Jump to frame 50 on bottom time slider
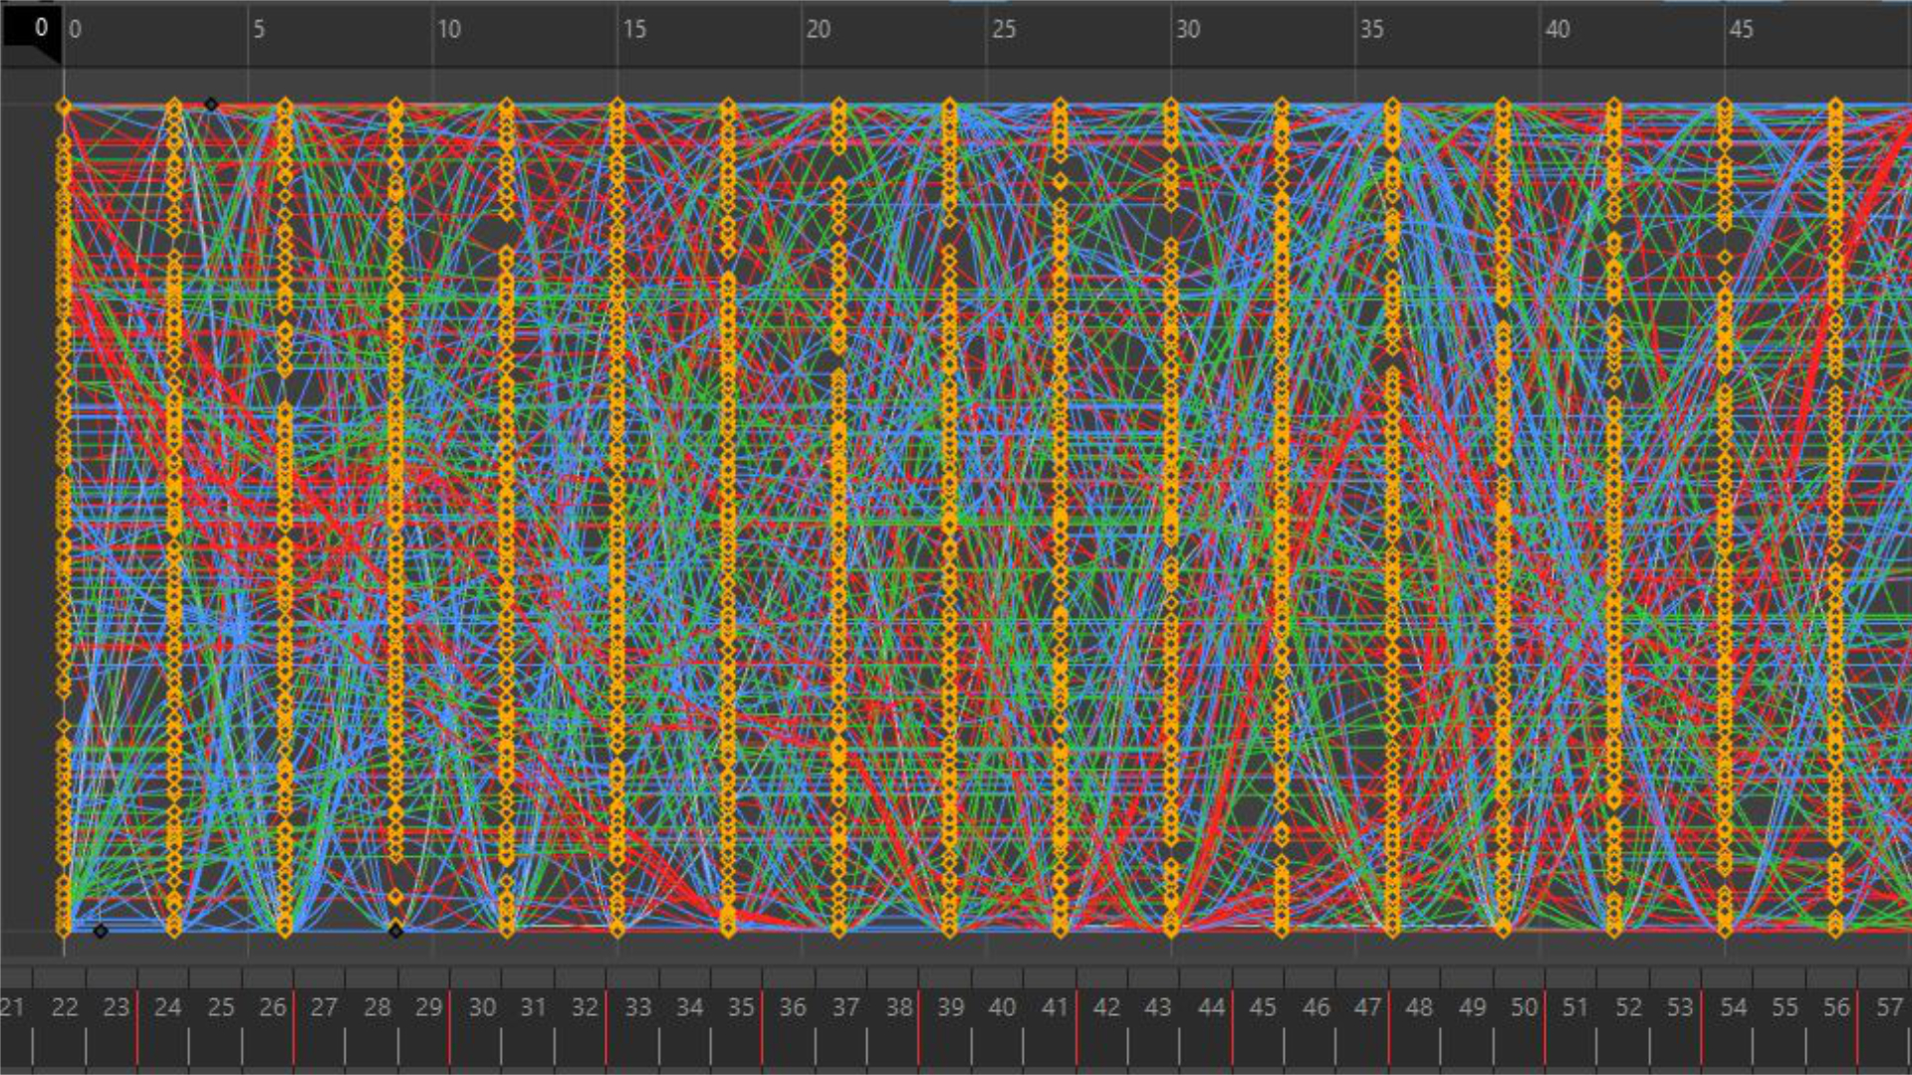1912x1075 pixels. [1524, 1007]
